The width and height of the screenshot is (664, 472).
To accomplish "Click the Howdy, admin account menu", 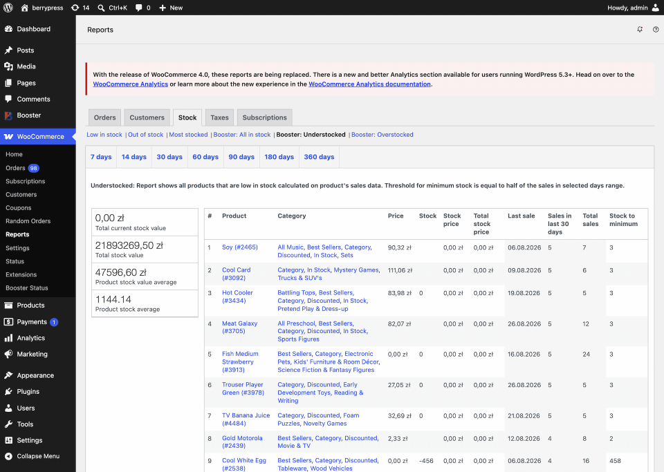I will (633, 8).
